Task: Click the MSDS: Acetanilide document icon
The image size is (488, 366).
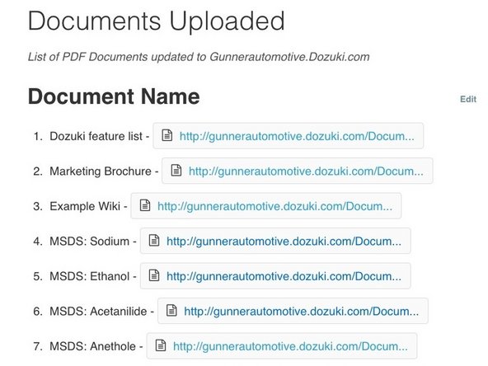Action: tap(171, 311)
